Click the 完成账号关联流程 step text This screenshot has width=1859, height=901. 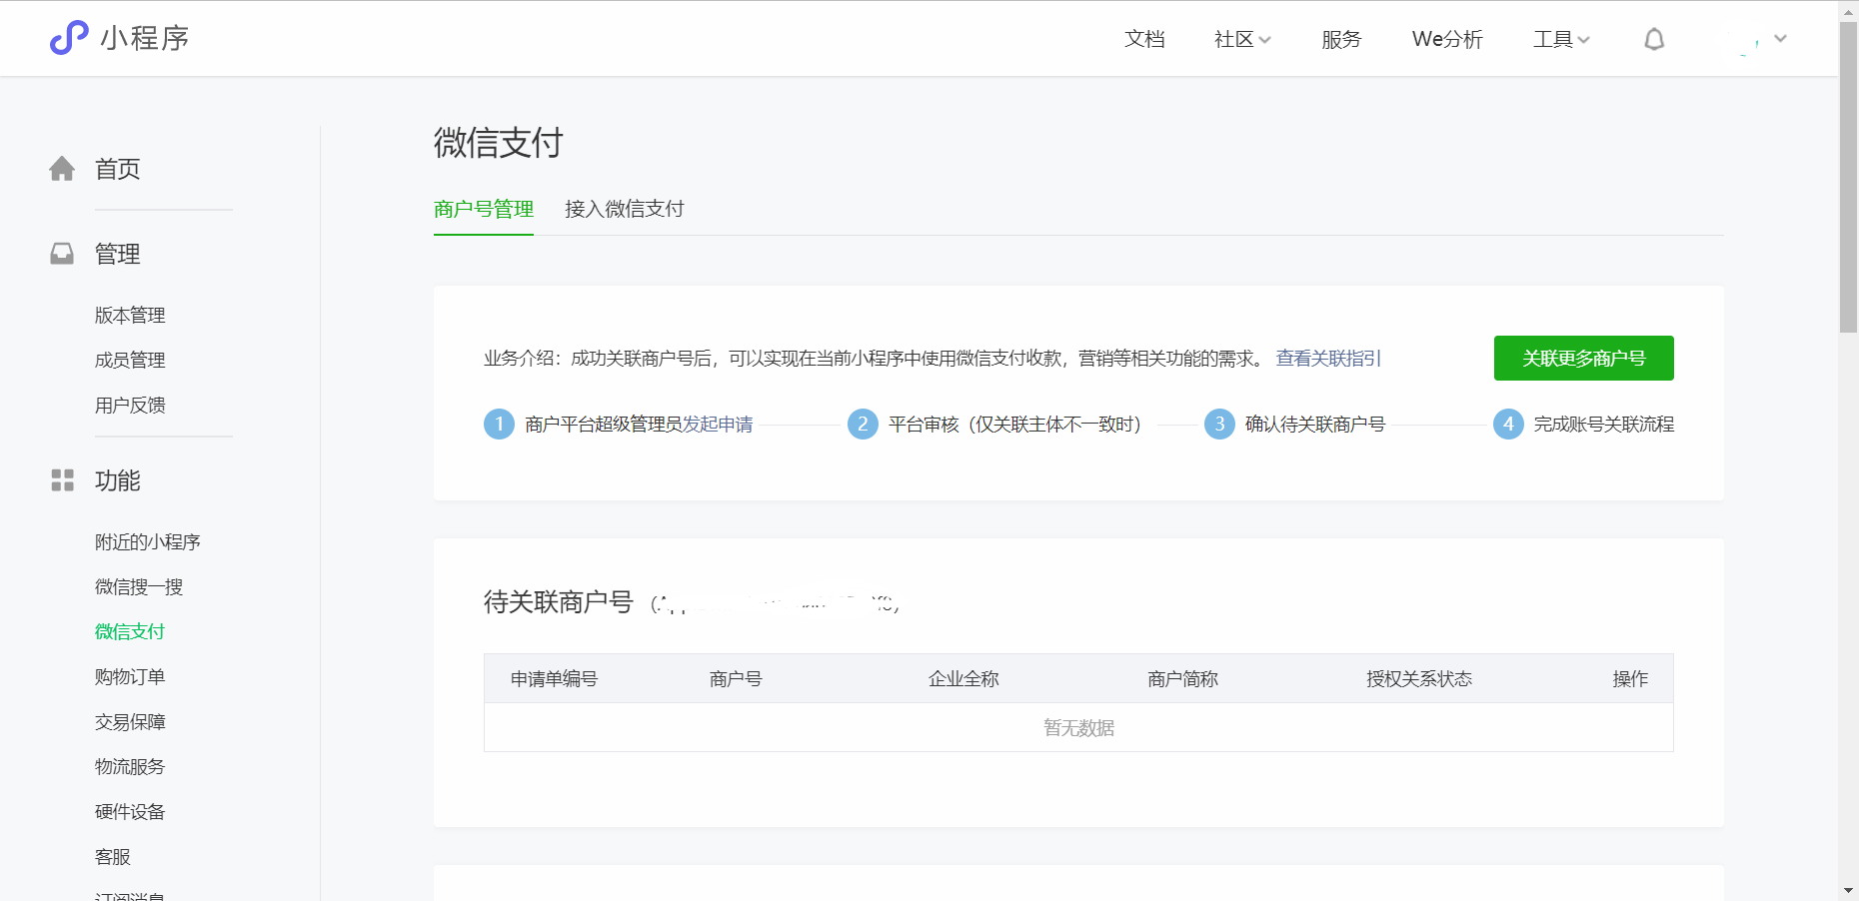point(1604,425)
